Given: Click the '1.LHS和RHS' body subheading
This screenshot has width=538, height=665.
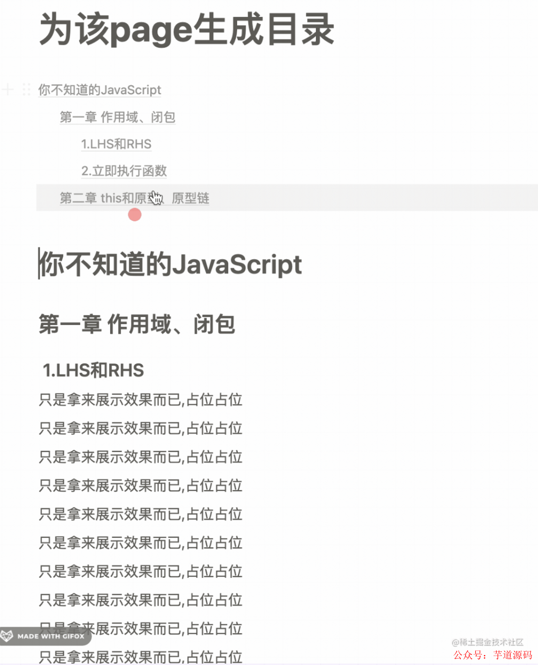Looking at the screenshot, I should [93, 370].
